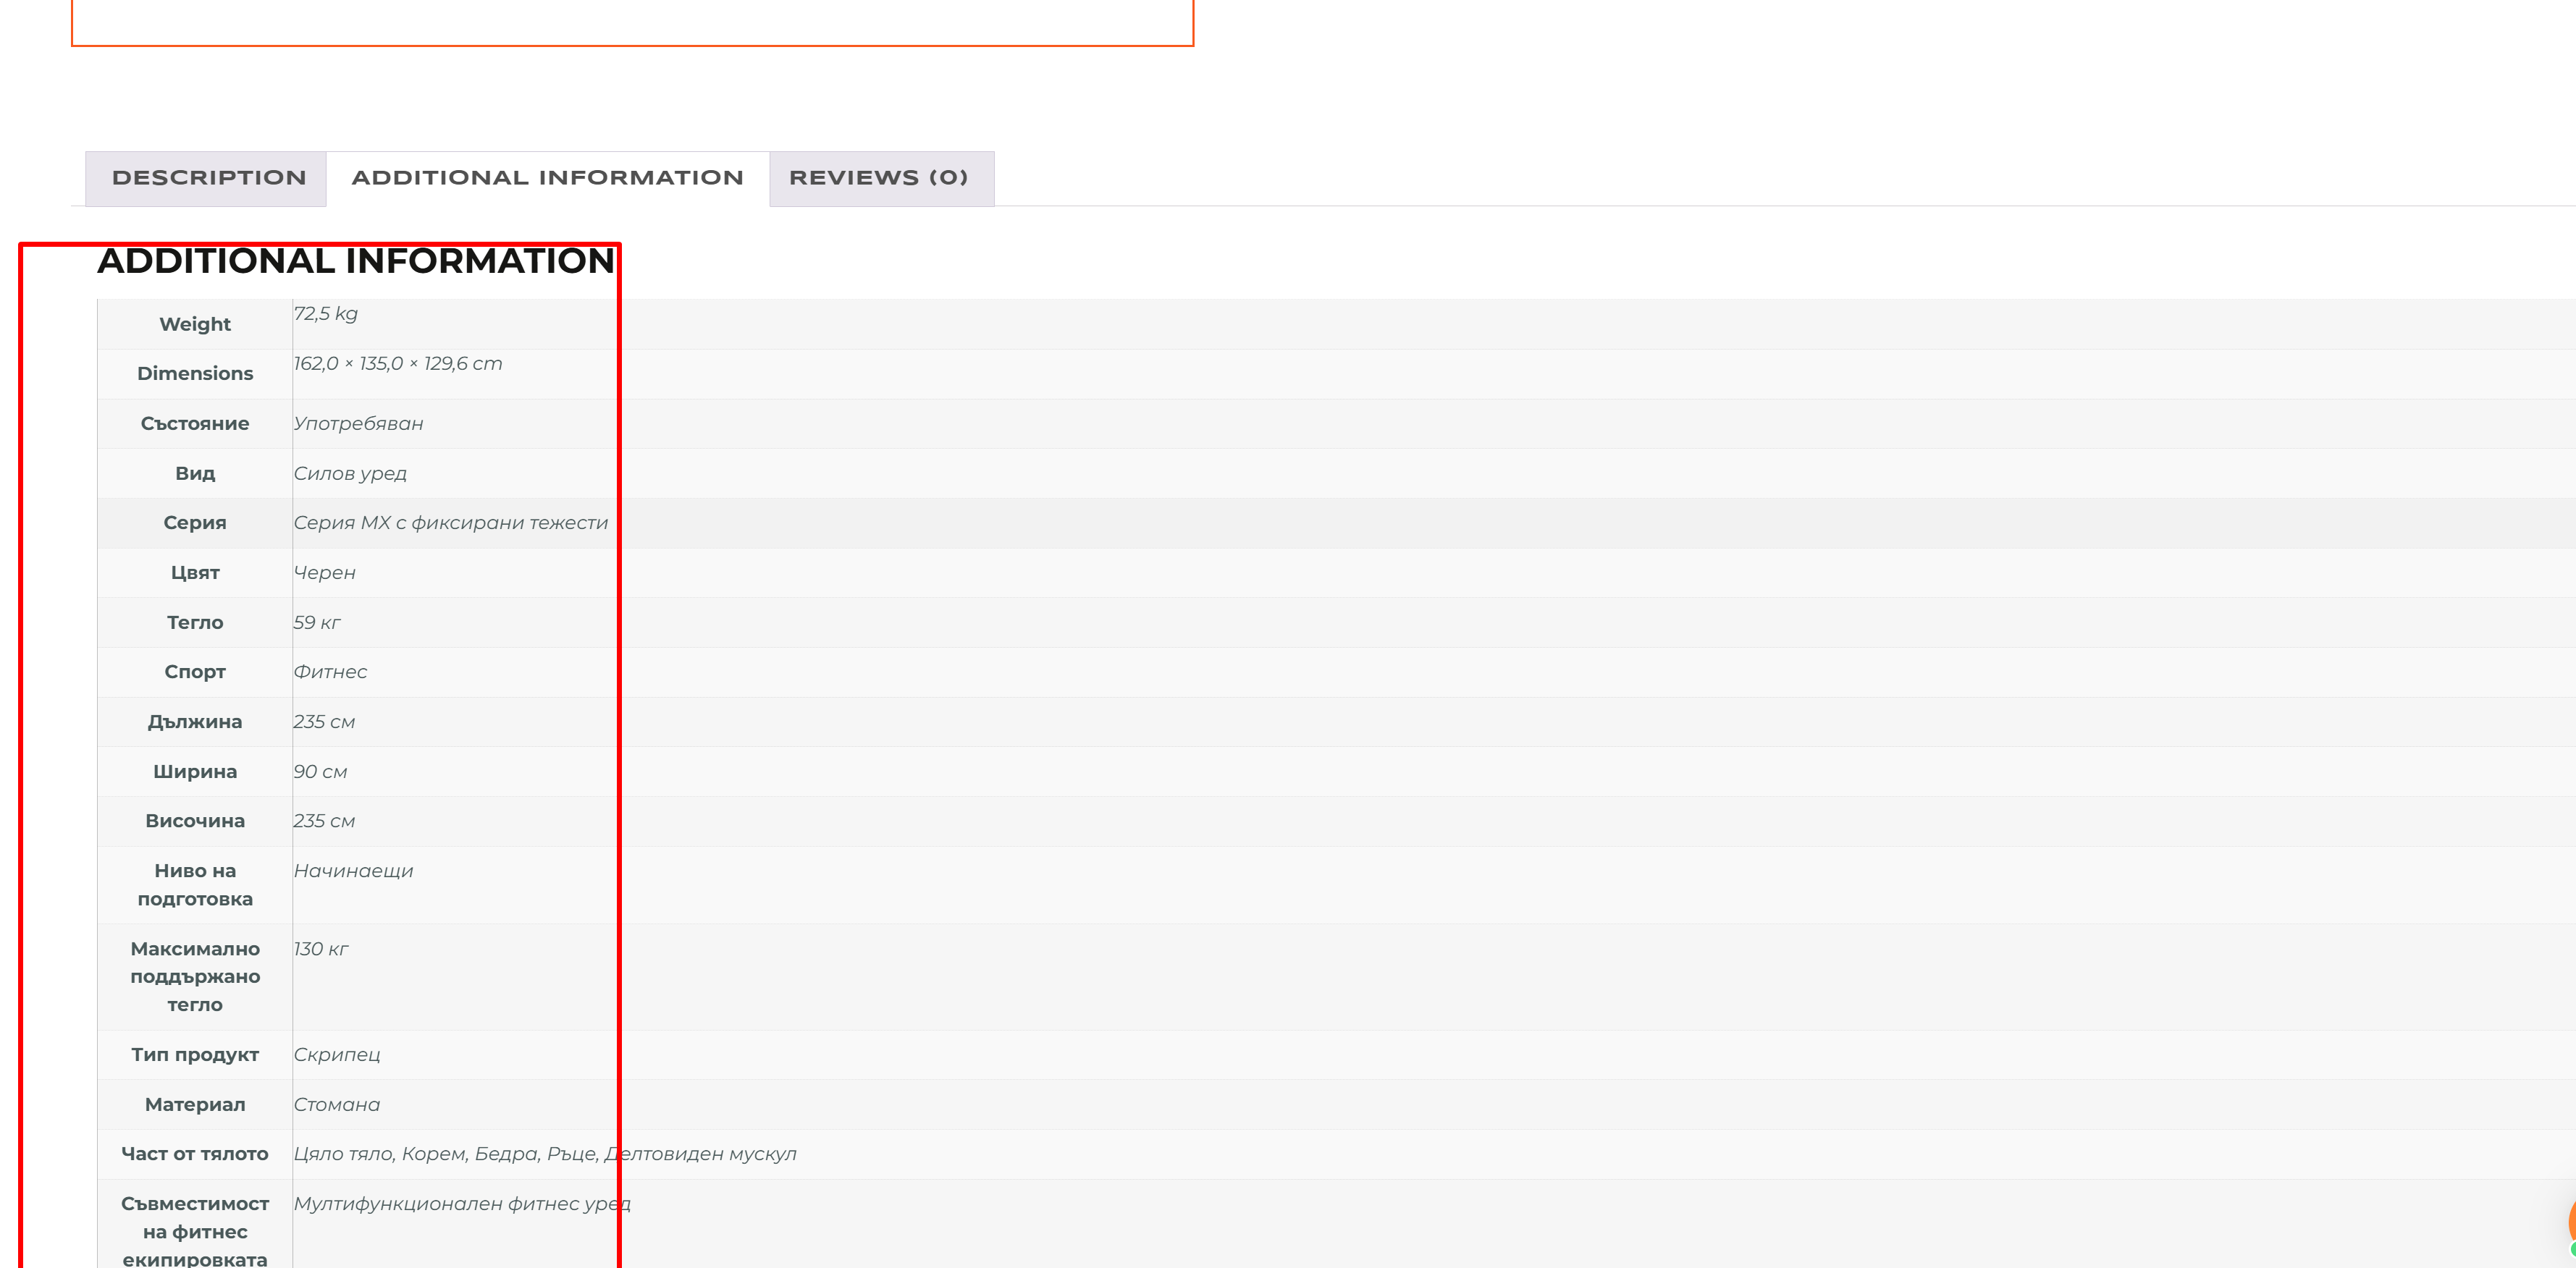
Task: Open the Начинаещи level link
Action: click(353, 871)
